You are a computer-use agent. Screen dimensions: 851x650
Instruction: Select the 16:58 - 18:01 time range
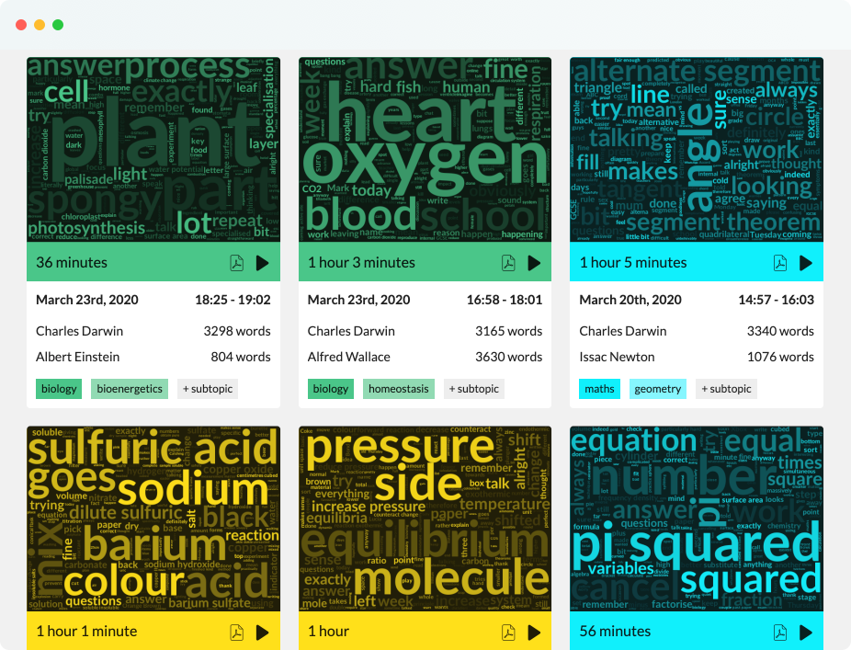[x=505, y=300]
